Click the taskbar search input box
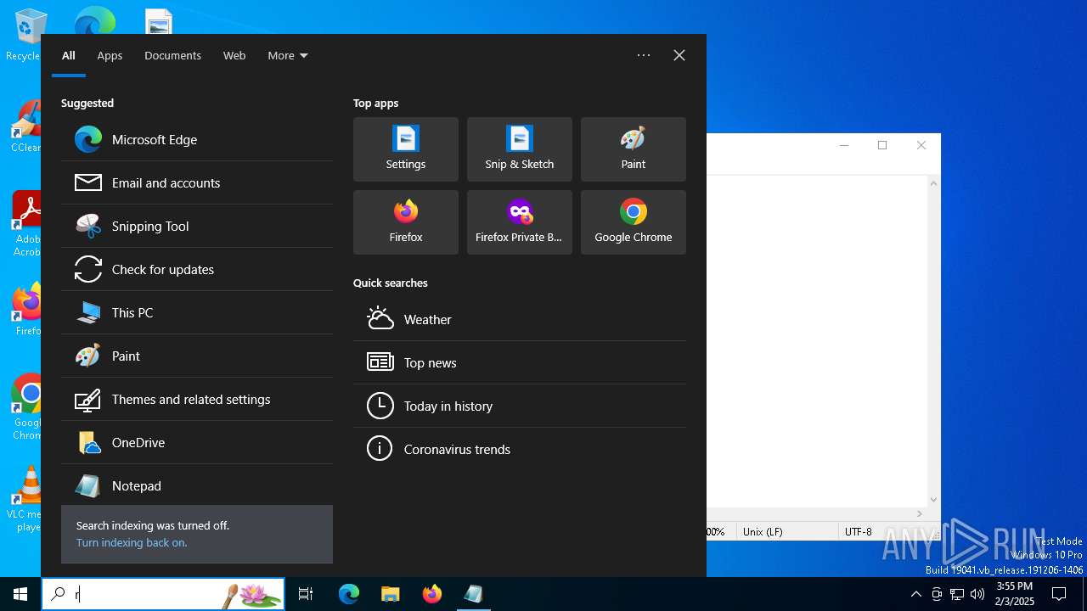 (x=163, y=594)
